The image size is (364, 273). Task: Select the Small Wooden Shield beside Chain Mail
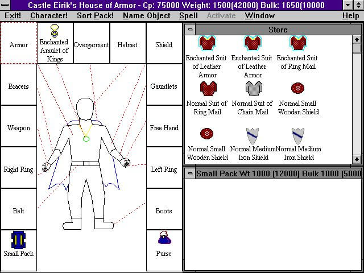coord(297,88)
